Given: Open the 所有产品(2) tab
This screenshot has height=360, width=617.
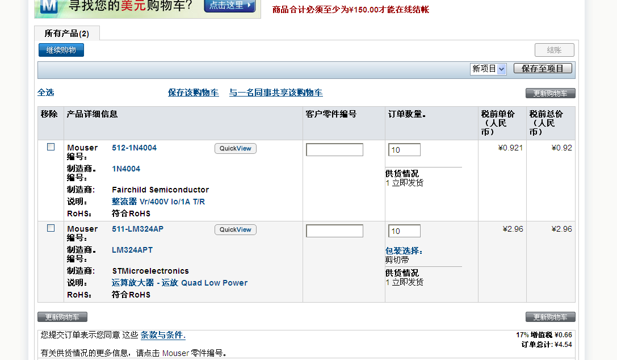Looking at the screenshot, I should pyautogui.click(x=67, y=34).
